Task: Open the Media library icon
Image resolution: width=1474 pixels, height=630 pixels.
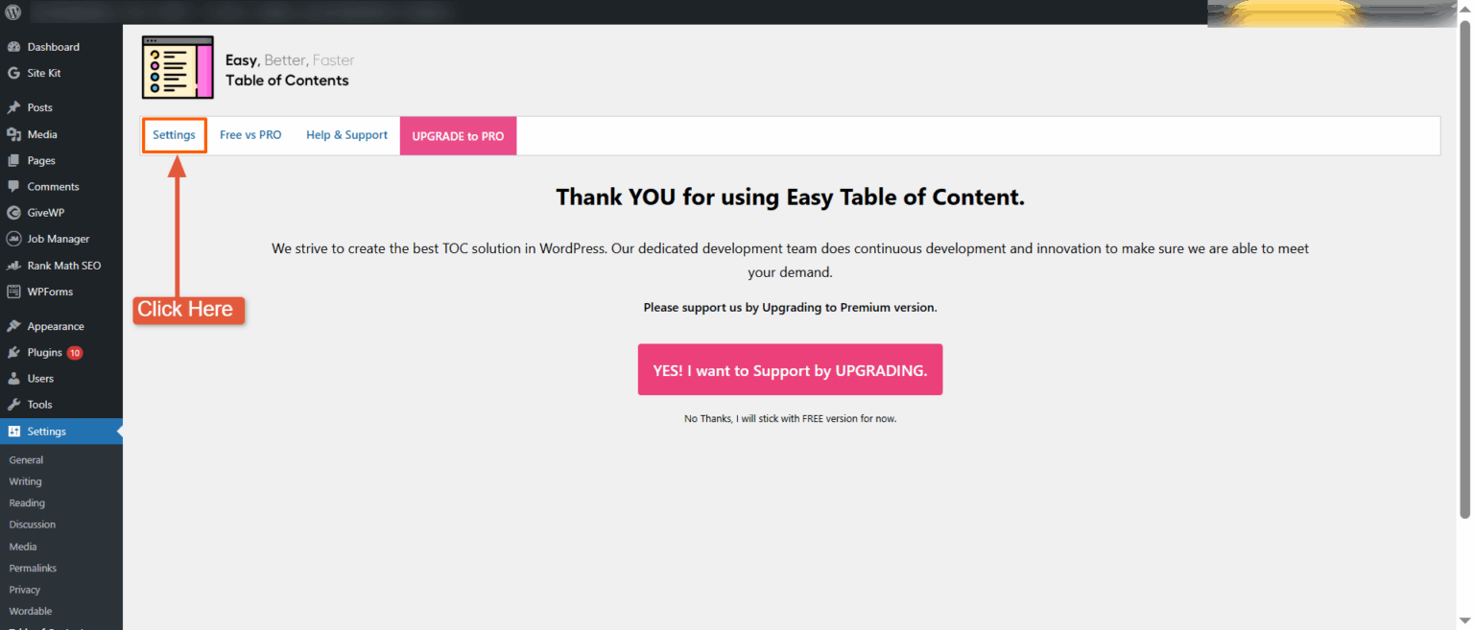Action: click(13, 134)
